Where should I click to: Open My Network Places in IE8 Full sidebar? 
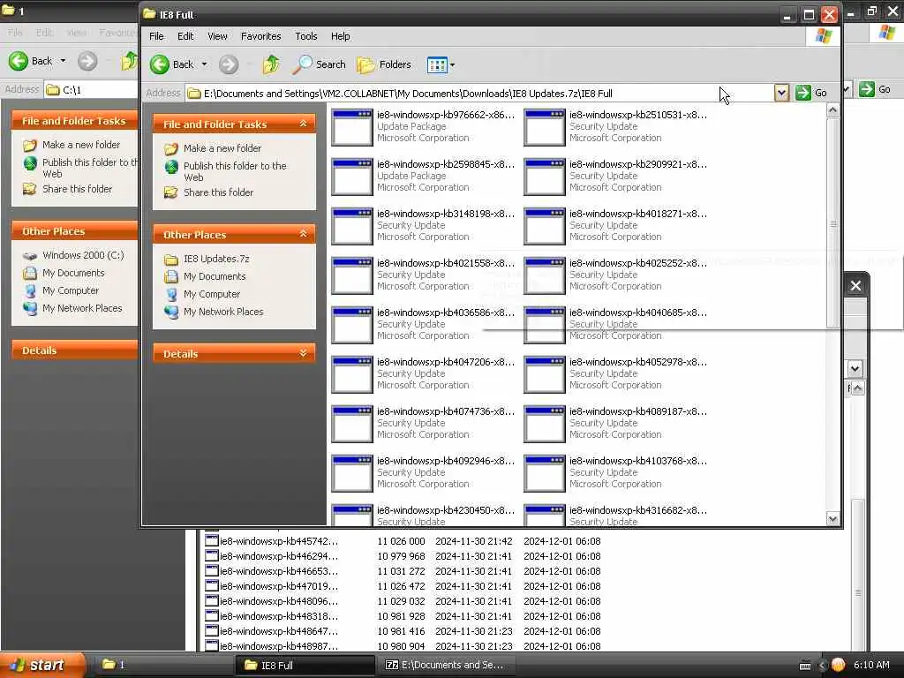(223, 312)
